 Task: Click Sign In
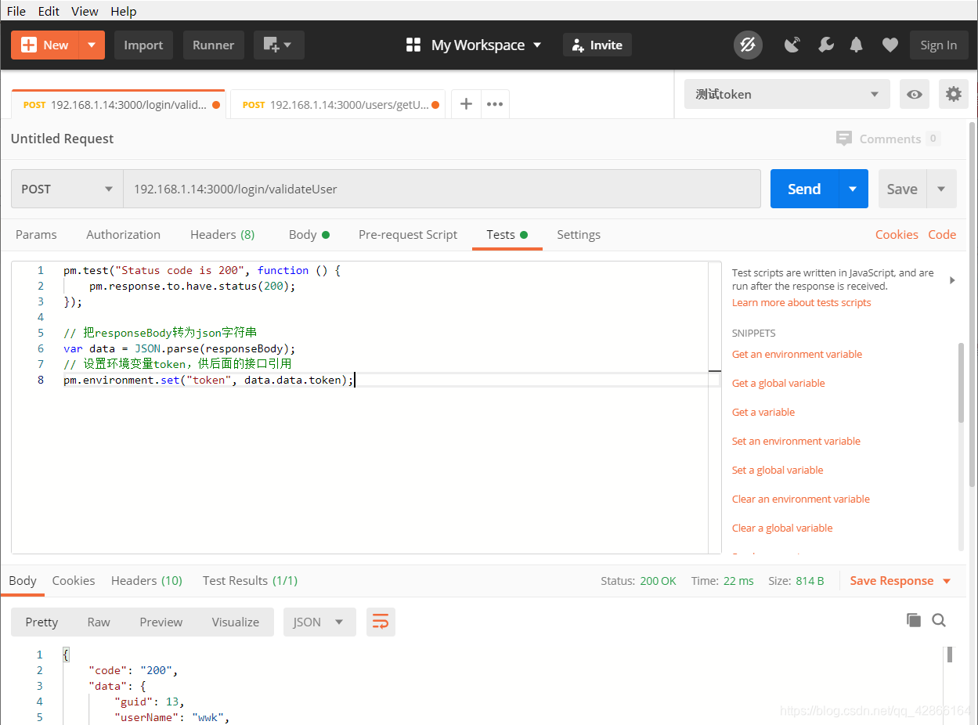[x=939, y=45]
